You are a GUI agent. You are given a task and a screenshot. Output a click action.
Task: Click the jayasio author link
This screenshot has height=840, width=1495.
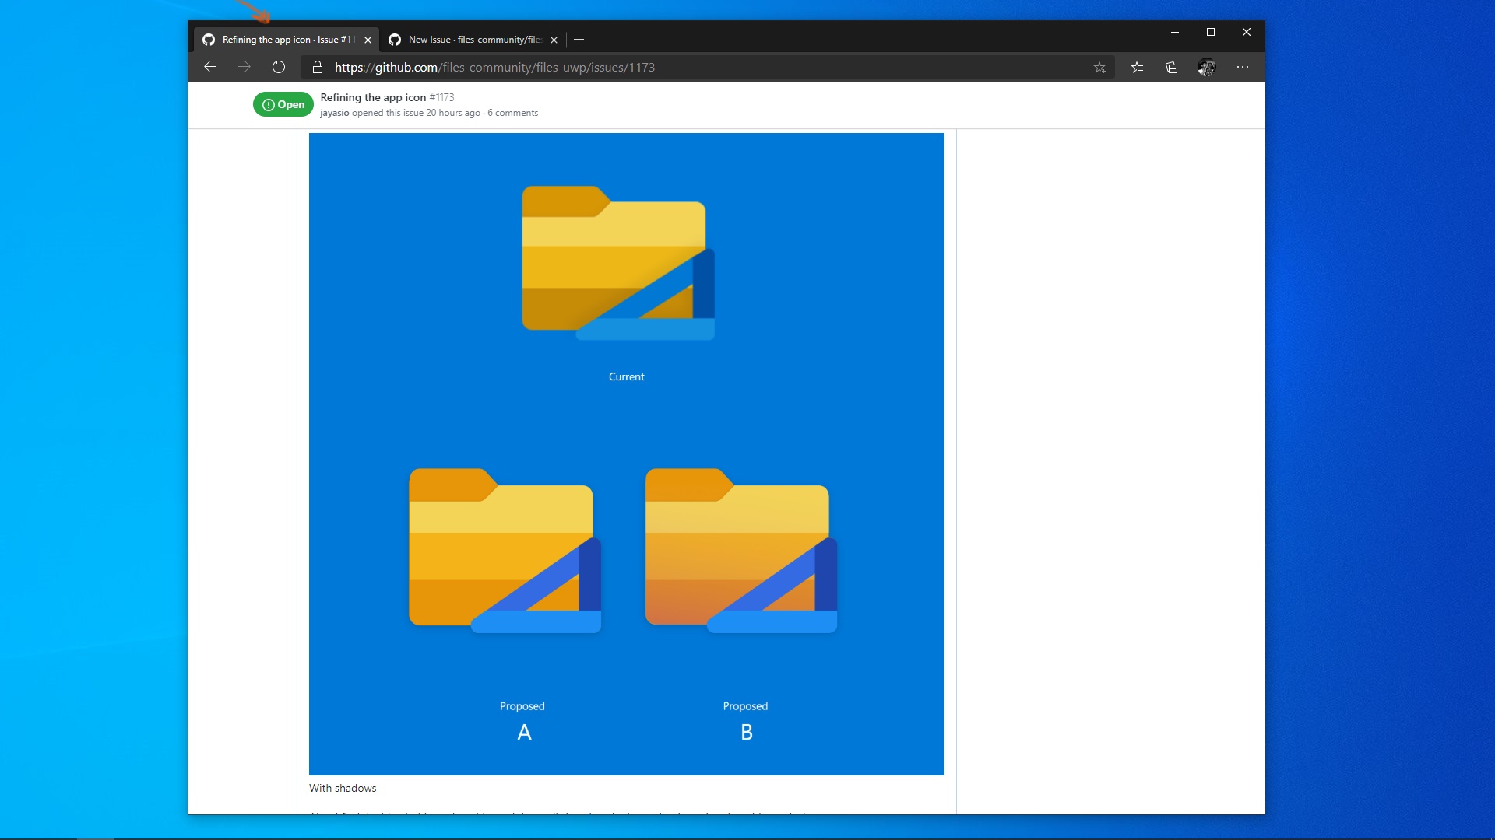334,113
